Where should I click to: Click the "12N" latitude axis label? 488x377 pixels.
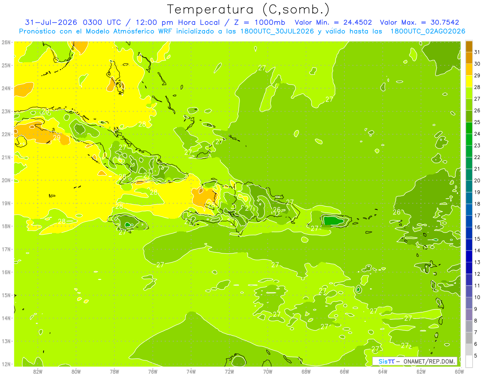[x=6, y=364]
